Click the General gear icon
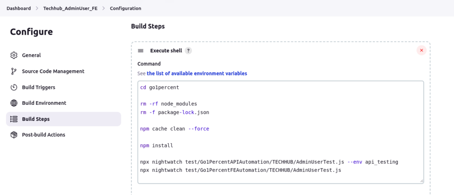The height and width of the screenshot is (195, 454). point(13,56)
